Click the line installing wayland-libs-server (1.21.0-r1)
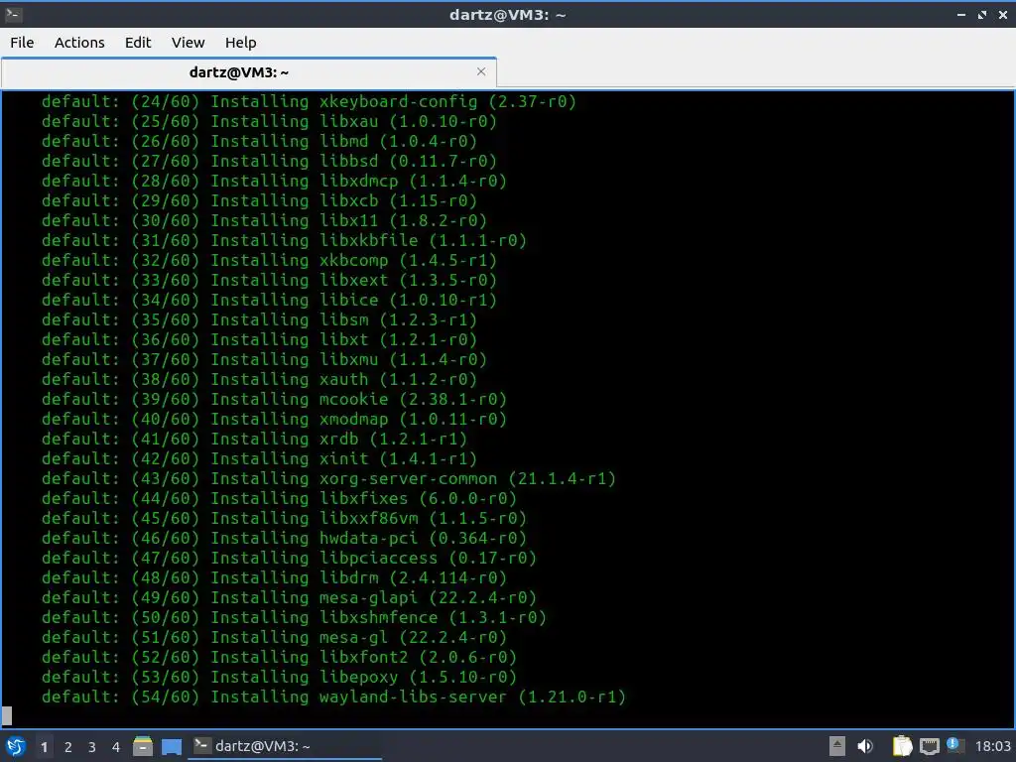1016x762 pixels. coord(333,698)
